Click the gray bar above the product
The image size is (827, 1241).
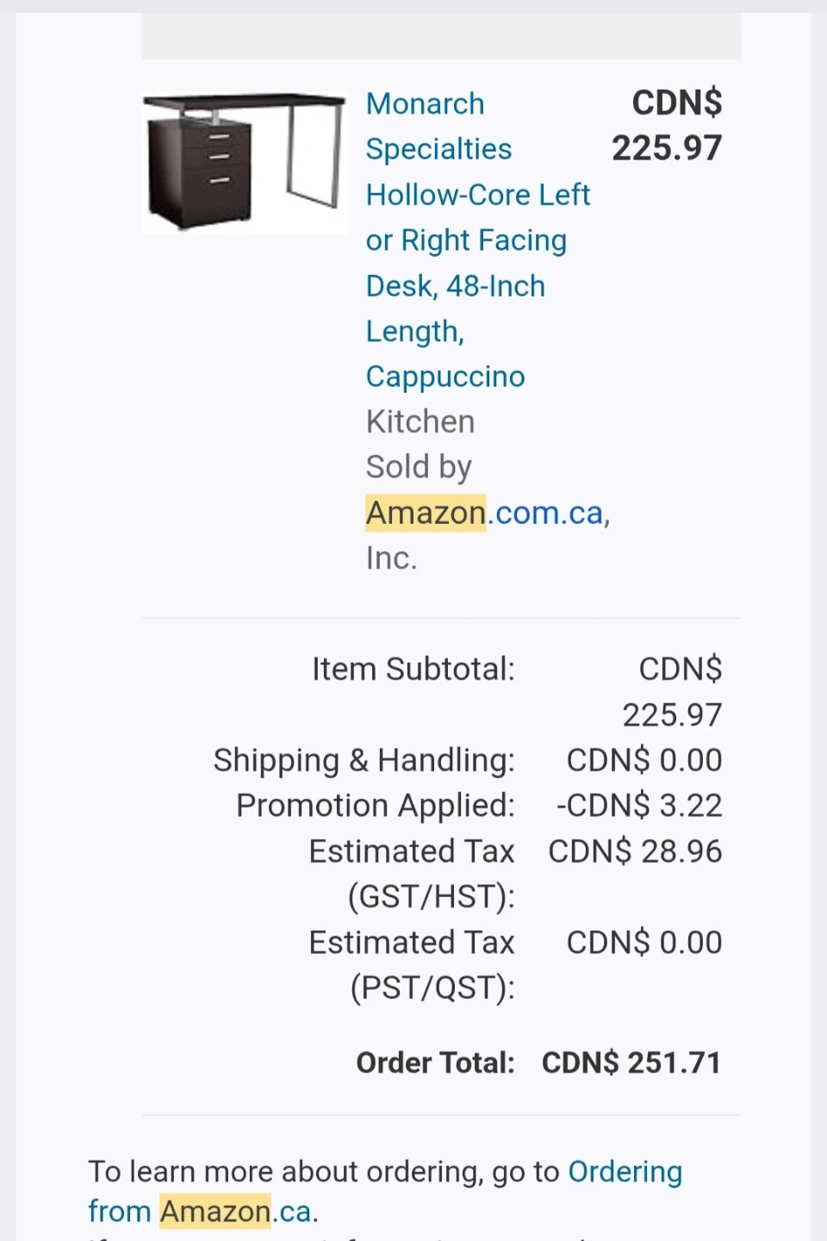coord(441,36)
